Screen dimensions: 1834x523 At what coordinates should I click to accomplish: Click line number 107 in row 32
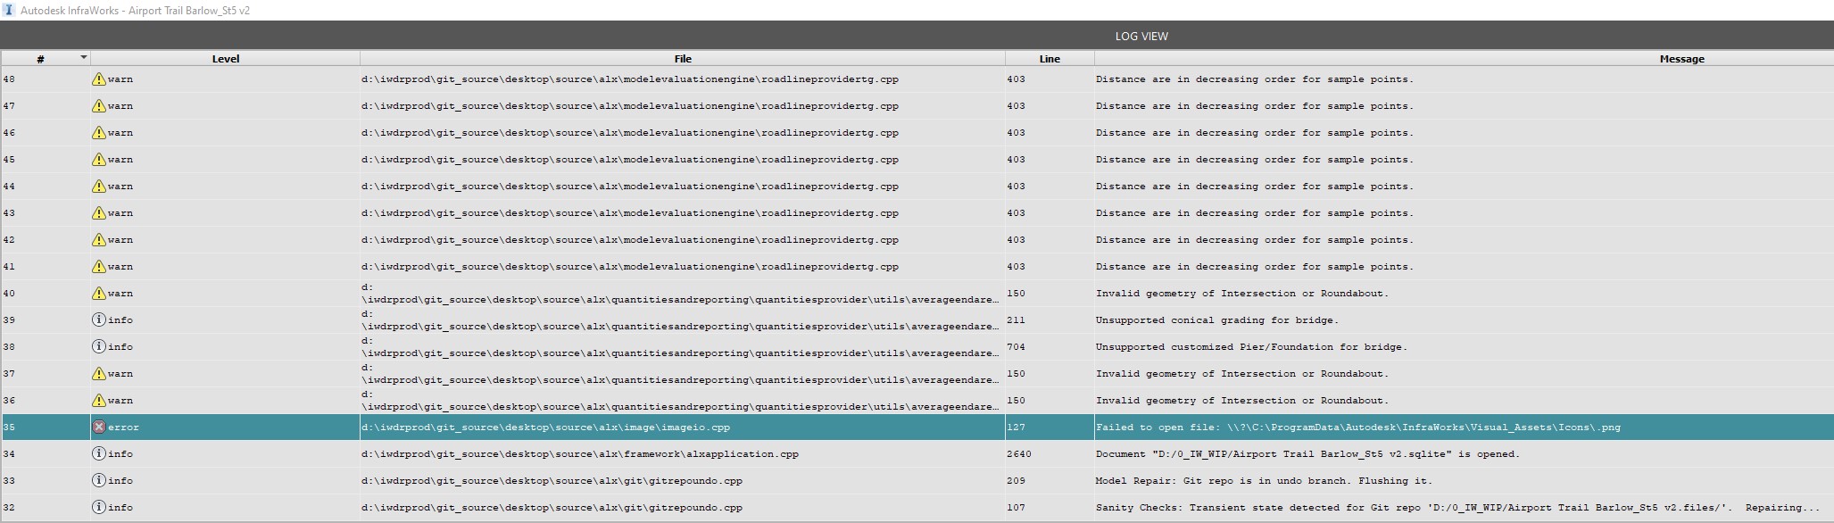pos(1016,507)
